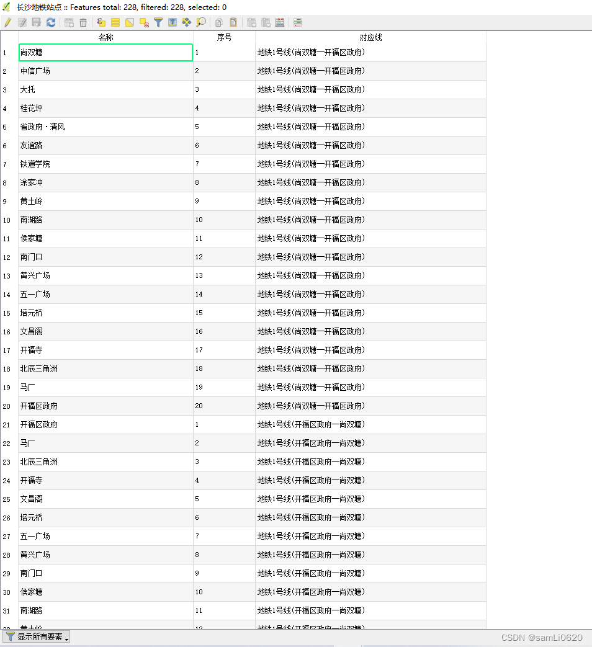Sort by the 序号 column header

click(x=224, y=38)
